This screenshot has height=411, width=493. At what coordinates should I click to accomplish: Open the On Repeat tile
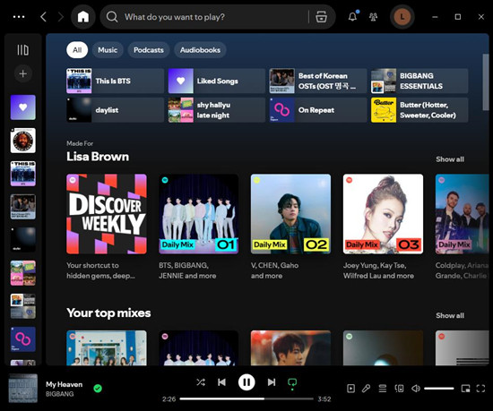(318, 110)
